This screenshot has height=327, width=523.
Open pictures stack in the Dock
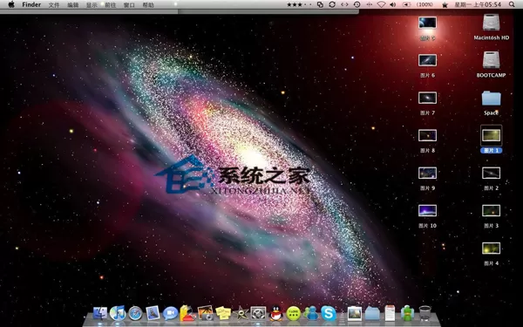click(355, 313)
